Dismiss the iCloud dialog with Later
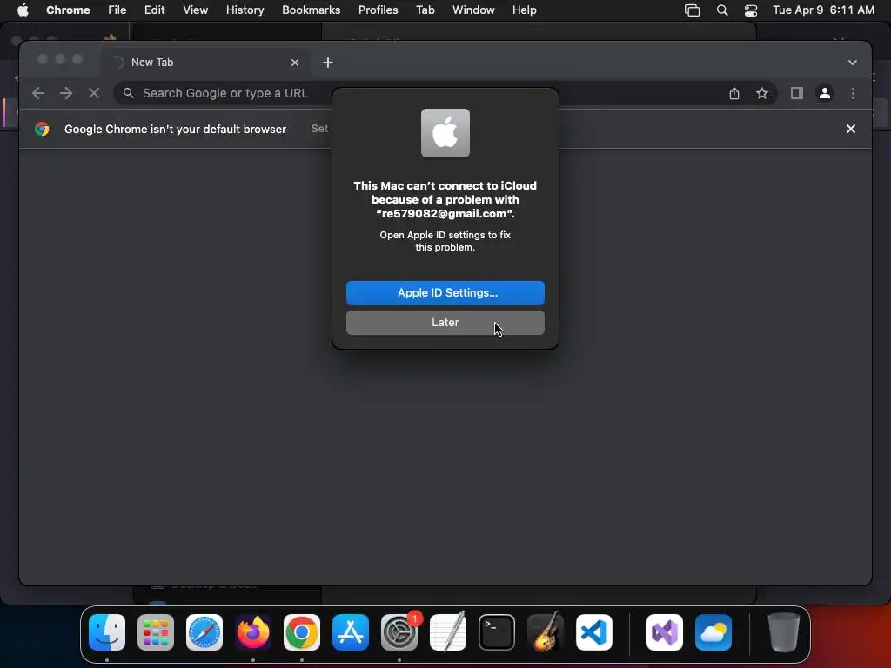The height and width of the screenshot is (668, 891). (445, 322)
